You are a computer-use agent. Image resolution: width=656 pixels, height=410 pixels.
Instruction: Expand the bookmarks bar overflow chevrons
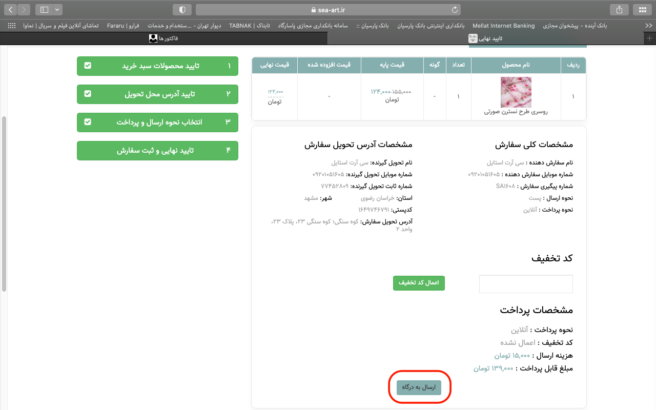pyautogui.click(x=648, y=26)
